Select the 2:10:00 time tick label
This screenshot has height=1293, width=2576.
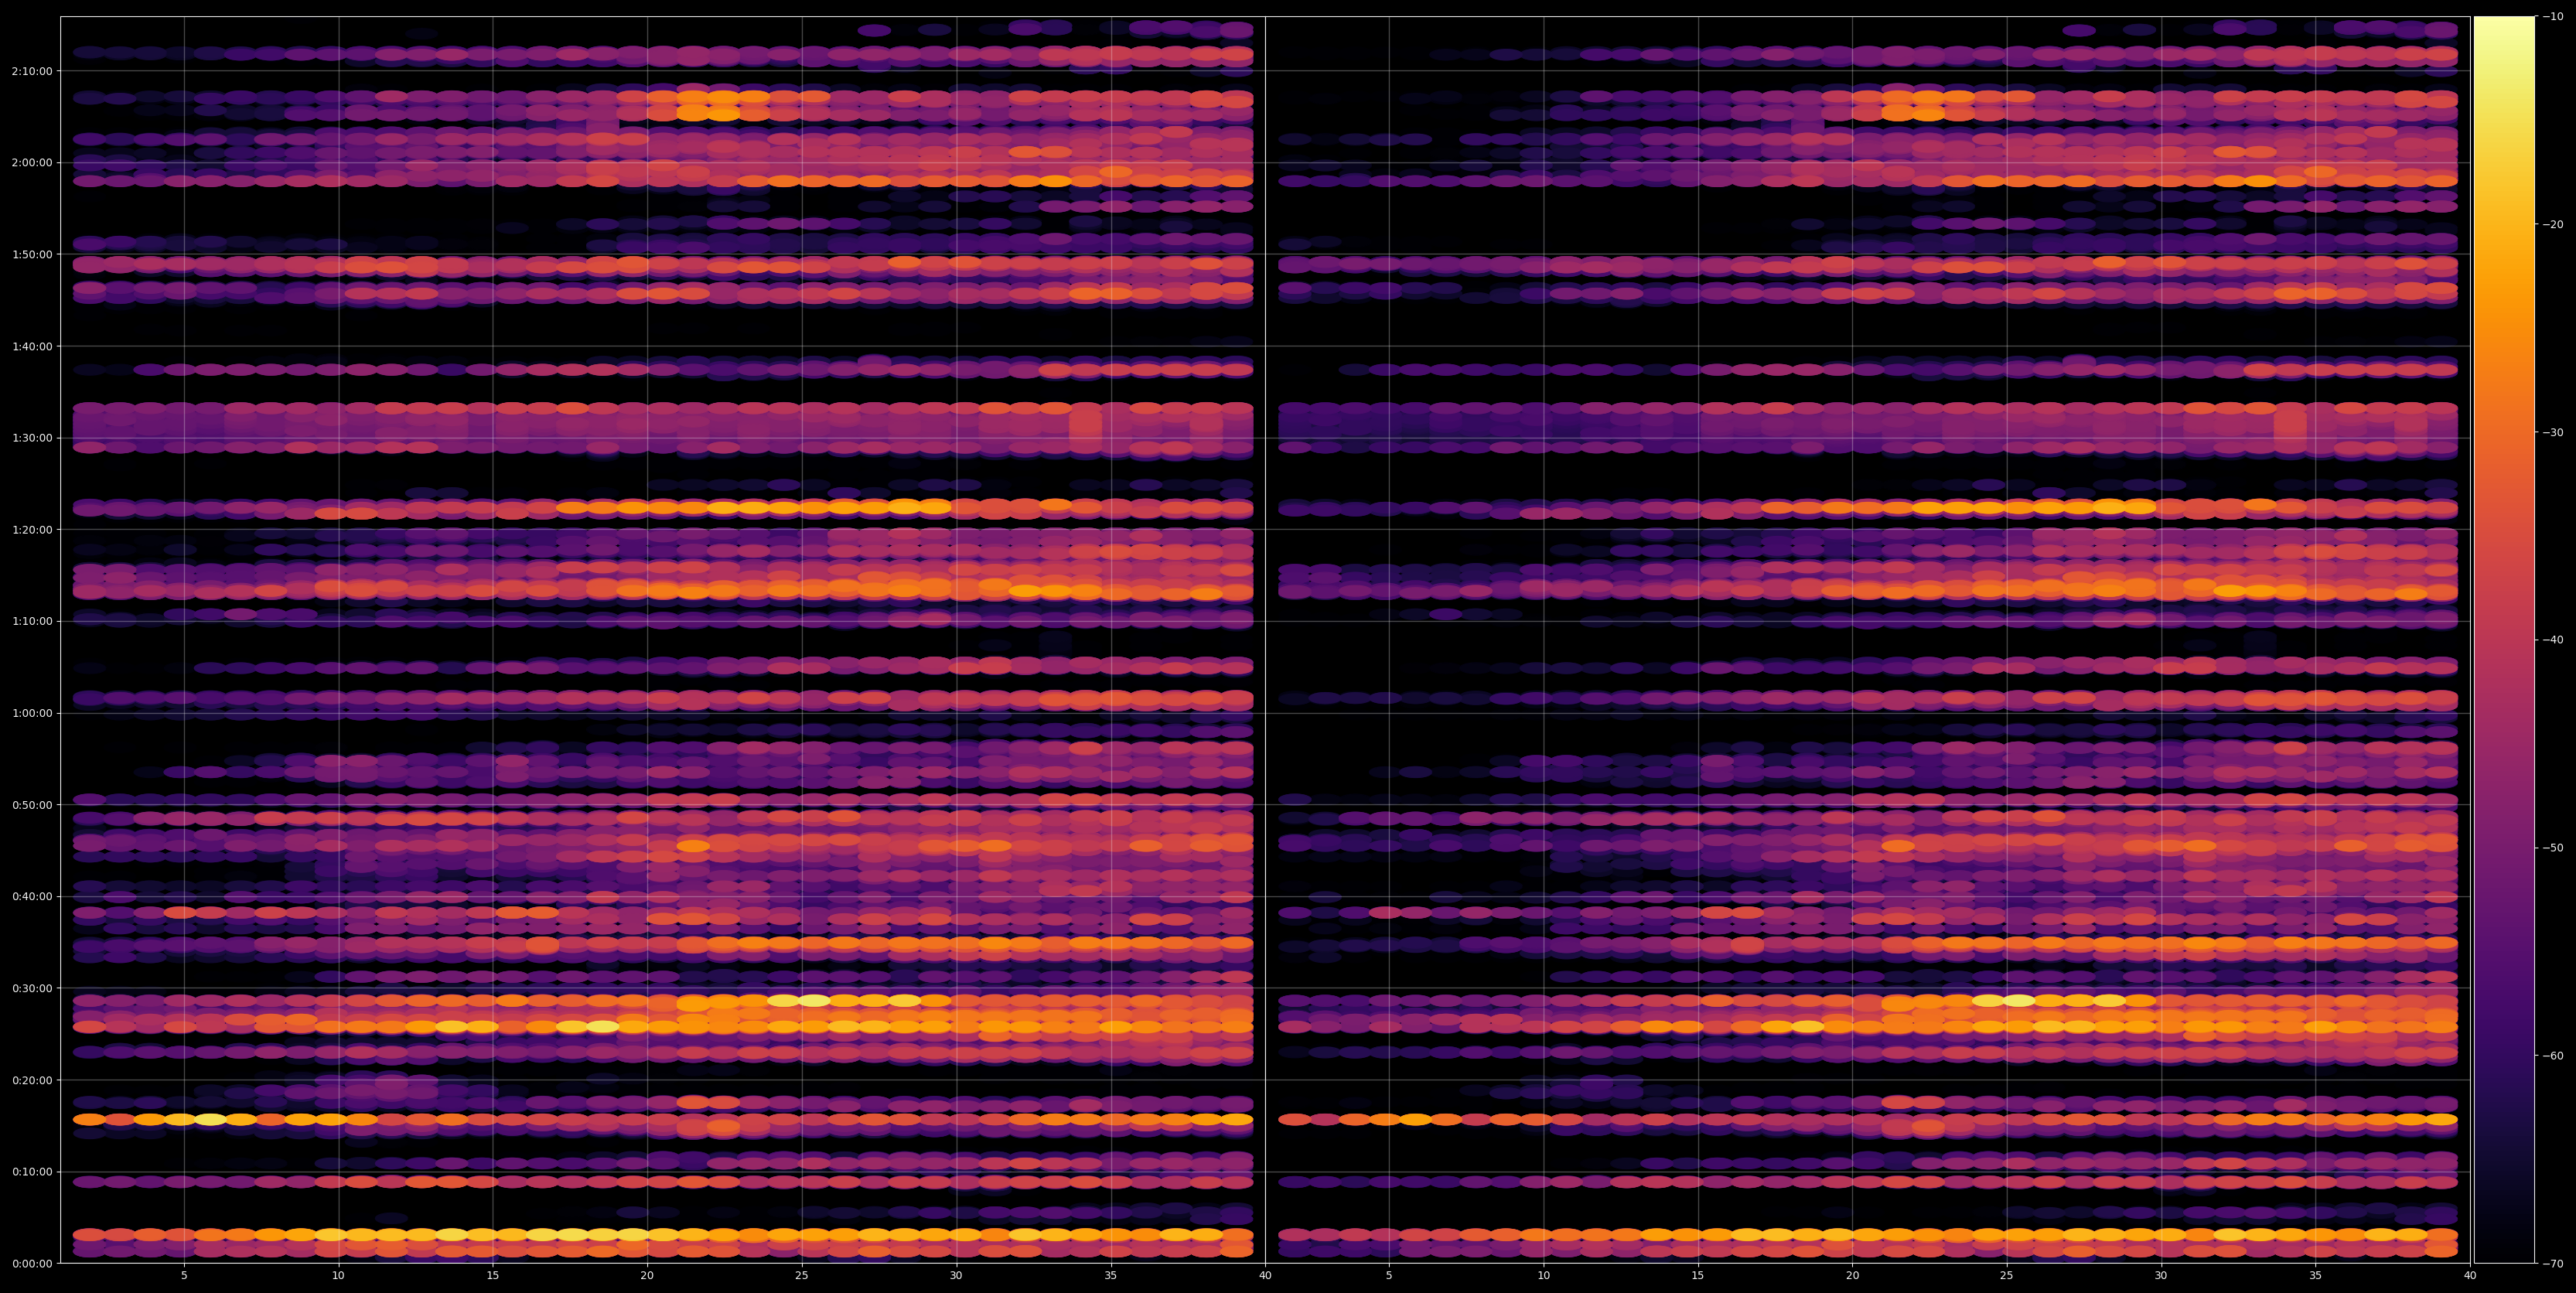[33, 71]
